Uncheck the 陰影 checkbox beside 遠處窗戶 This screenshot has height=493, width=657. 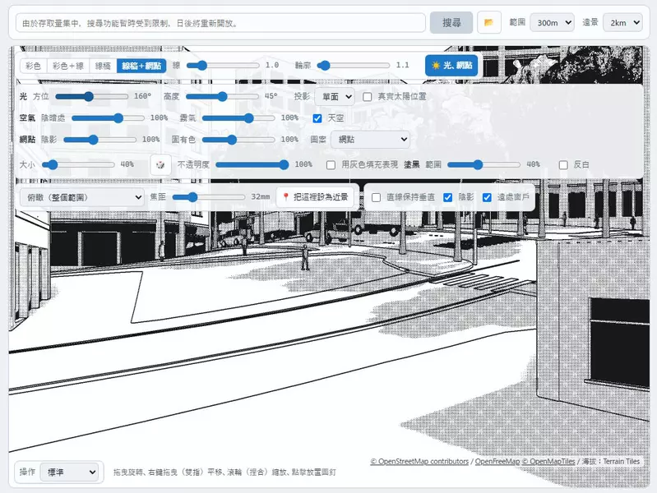coord(448,197)
